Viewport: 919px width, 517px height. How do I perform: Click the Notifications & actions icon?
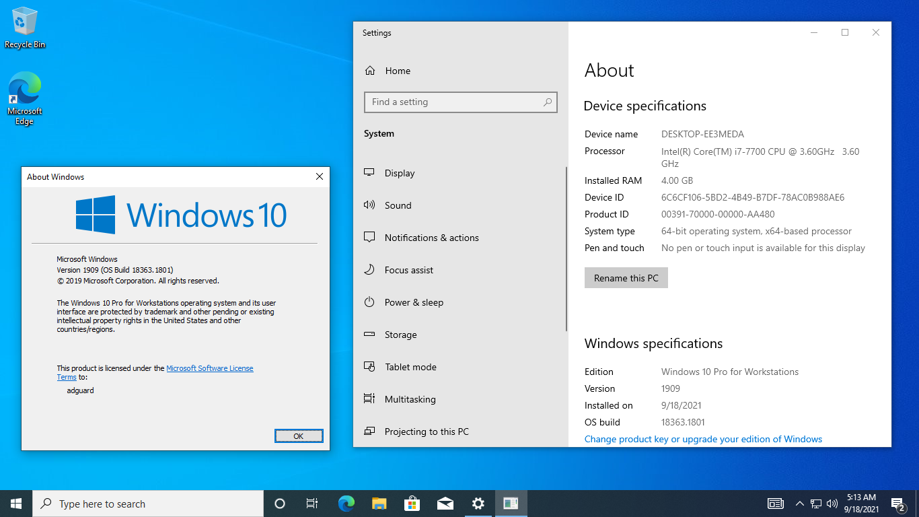click(369, 238)
